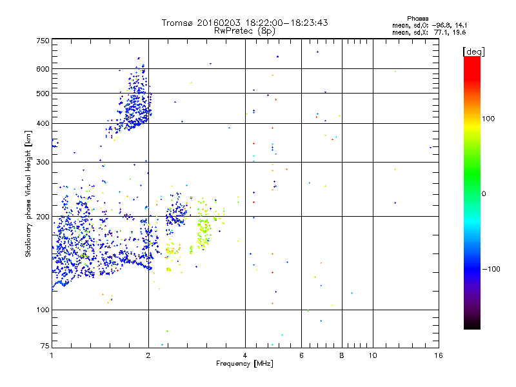Image resolution: width=516 pixels, height=387 pixels.
Task: Click the 'RwPretec (8p)' subtitle
Action: coord(244,31)
